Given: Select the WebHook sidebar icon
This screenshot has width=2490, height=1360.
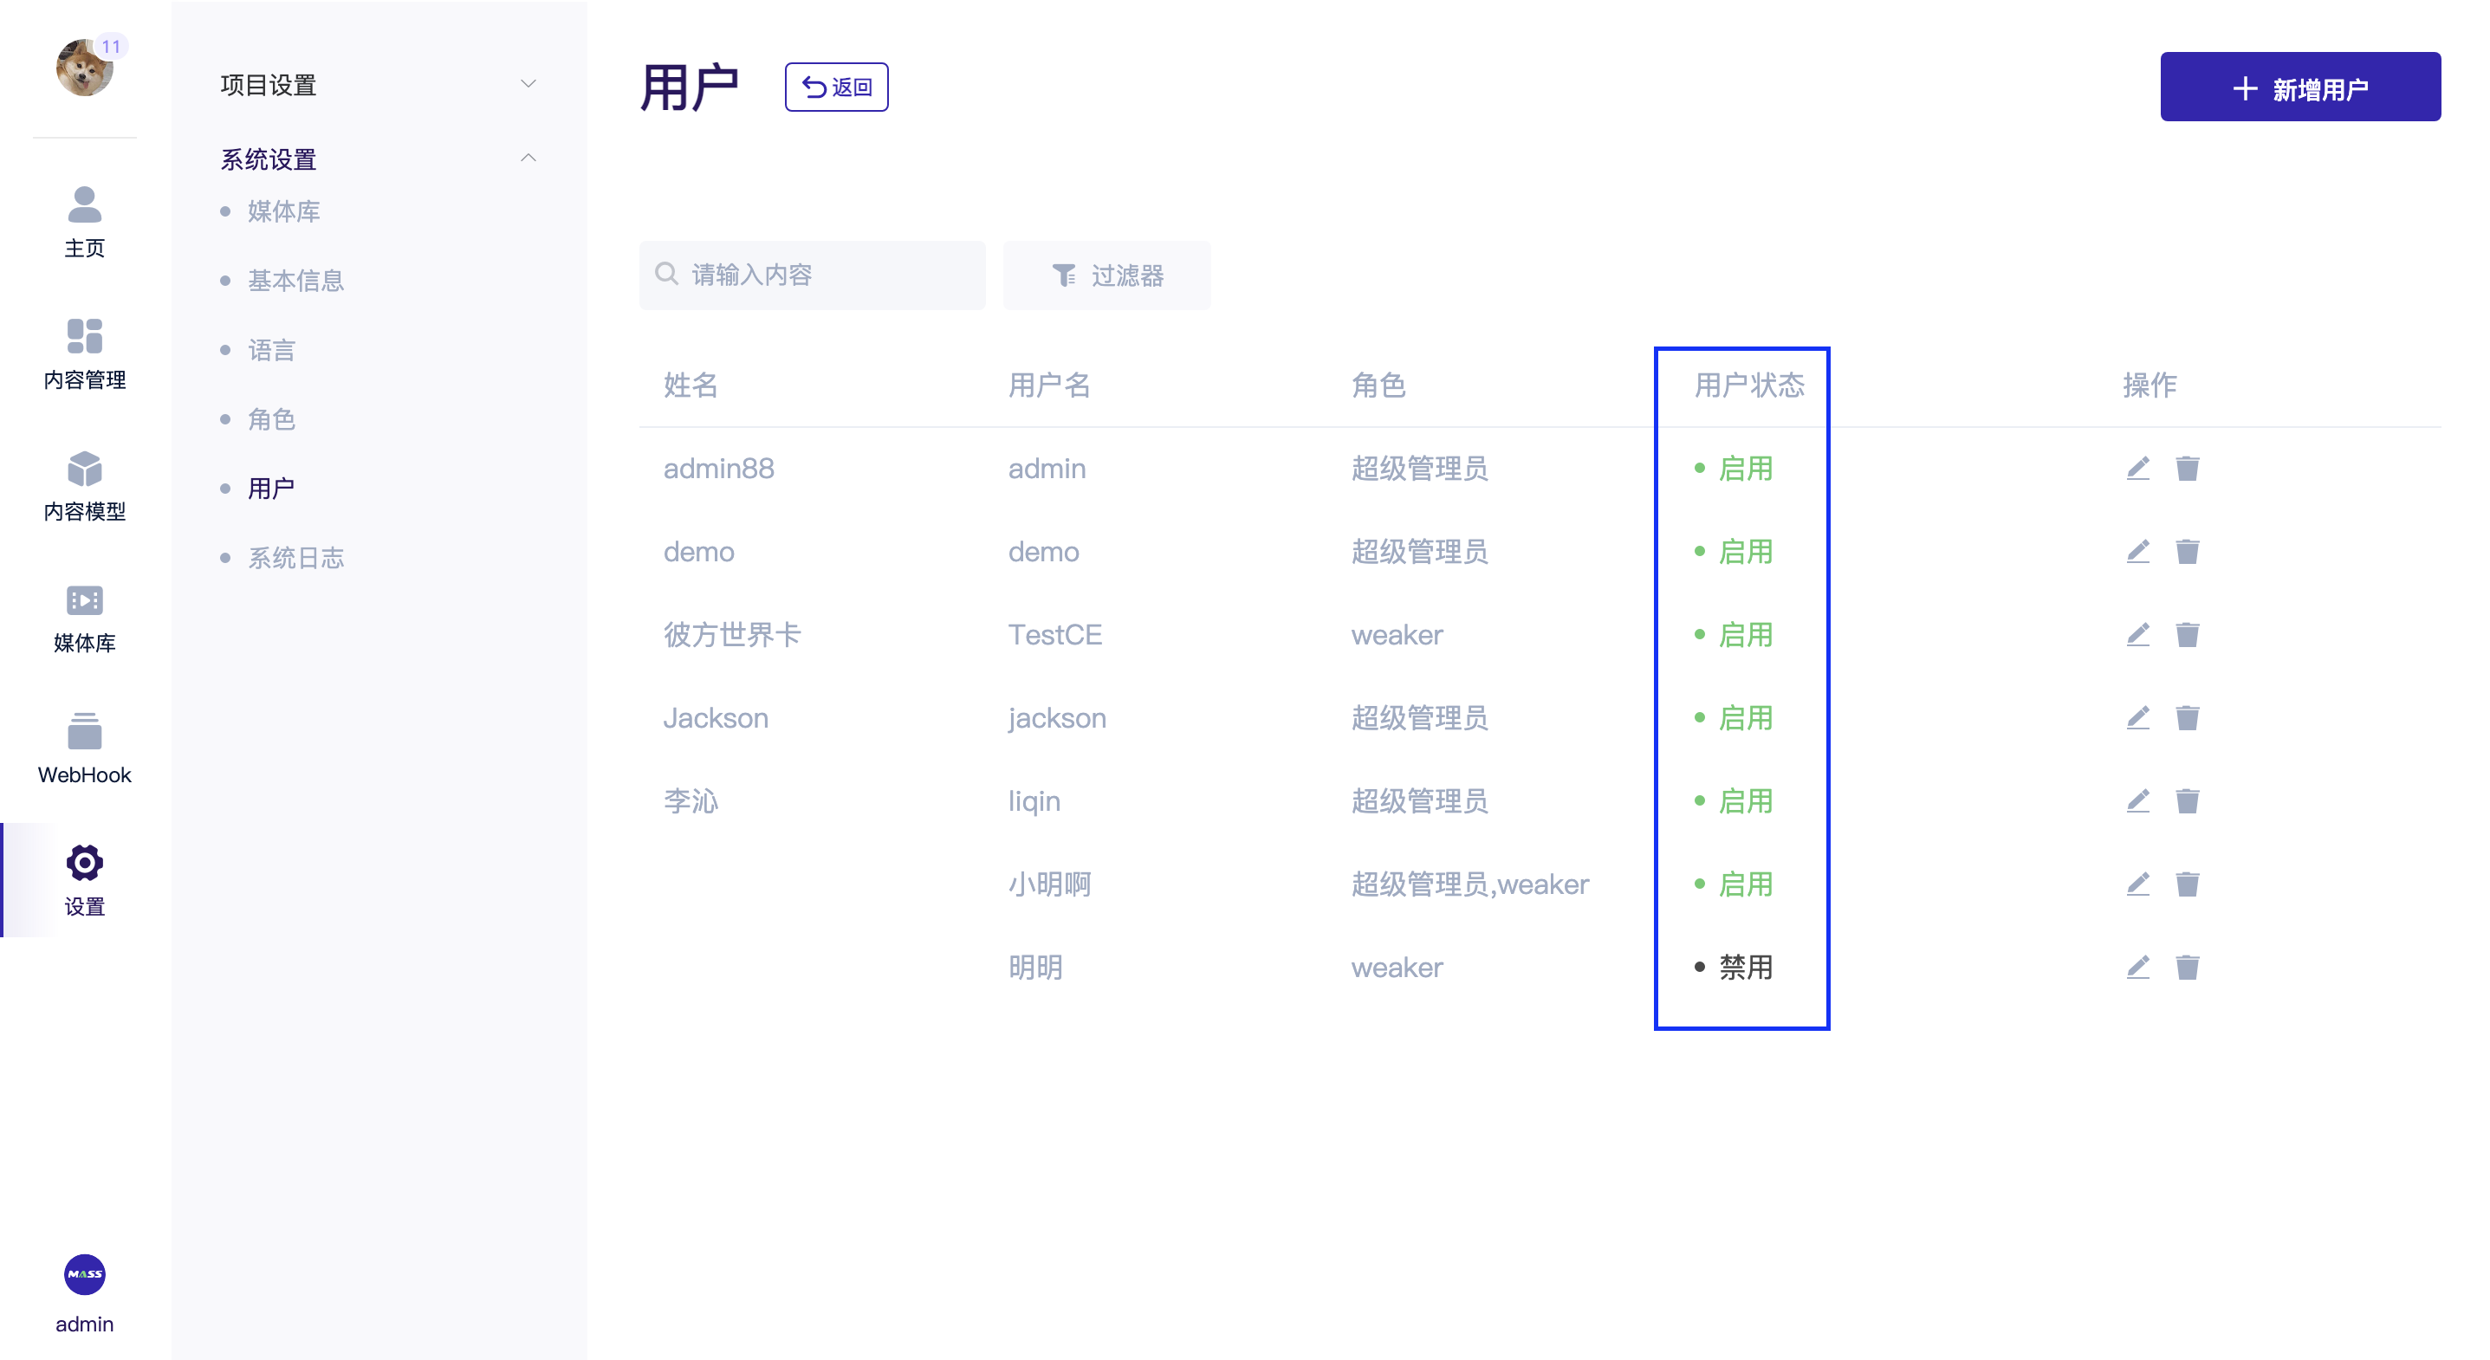Looking at the screenshot, I should coord(84,732).
